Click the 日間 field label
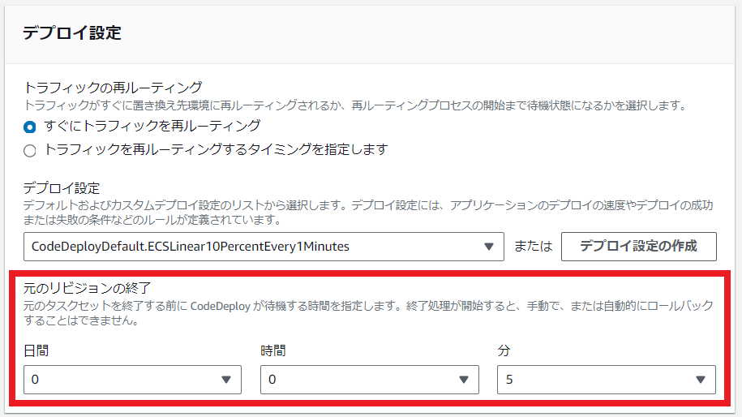Image resolution: width=742 pixels, height=417 pixels. (36, 350)
